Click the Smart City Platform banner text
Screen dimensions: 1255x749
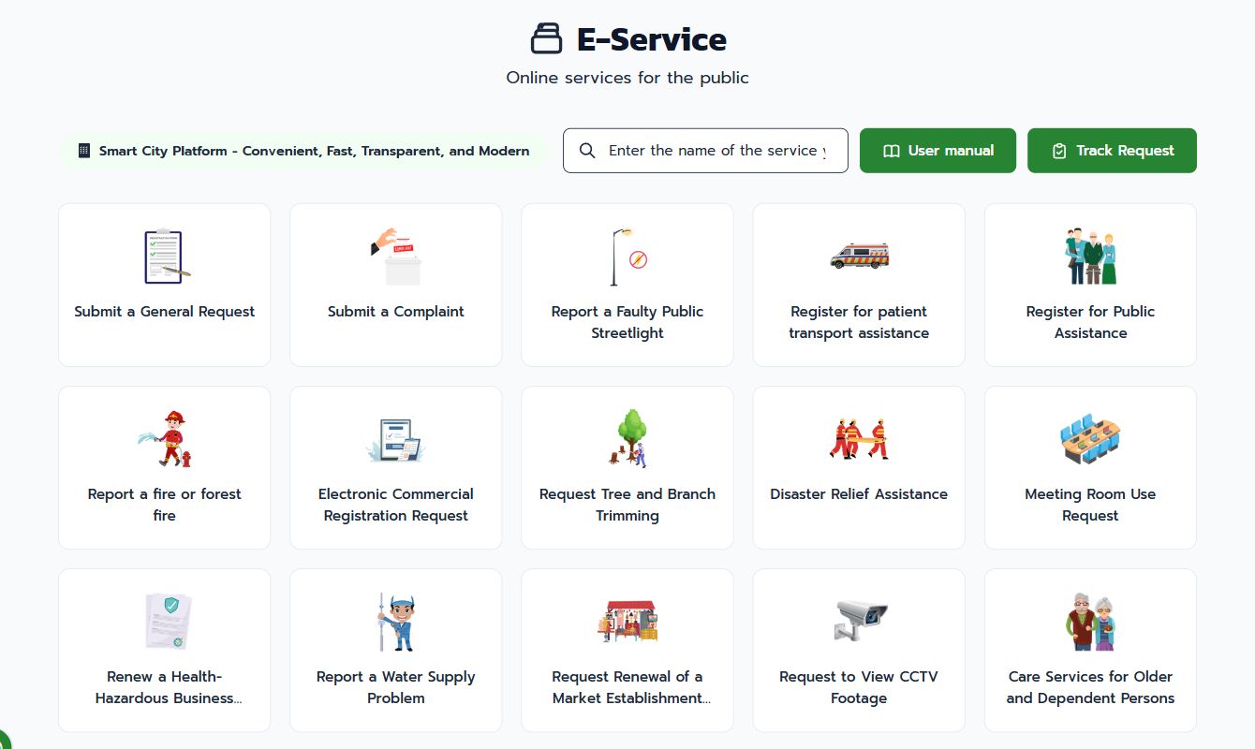[x=315, y=151]
